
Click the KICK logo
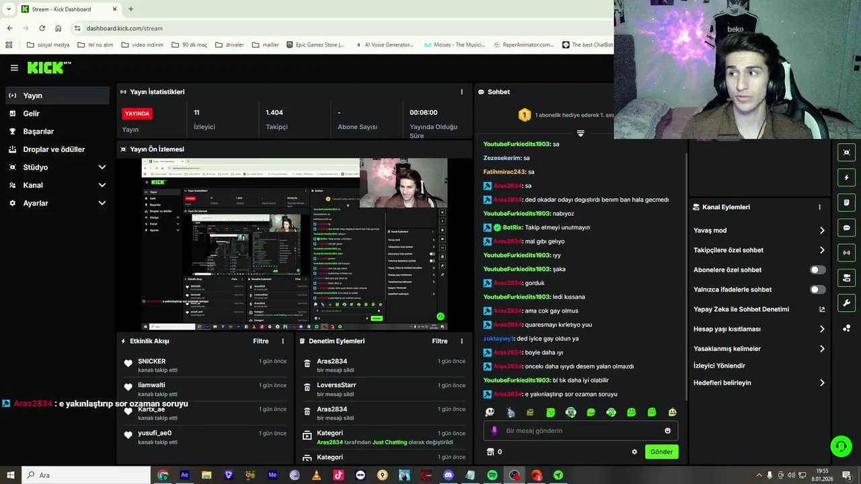[x=48, y=67]
